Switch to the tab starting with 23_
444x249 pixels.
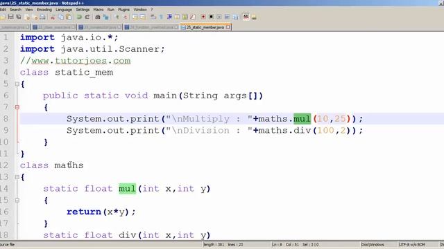point(100,27)
